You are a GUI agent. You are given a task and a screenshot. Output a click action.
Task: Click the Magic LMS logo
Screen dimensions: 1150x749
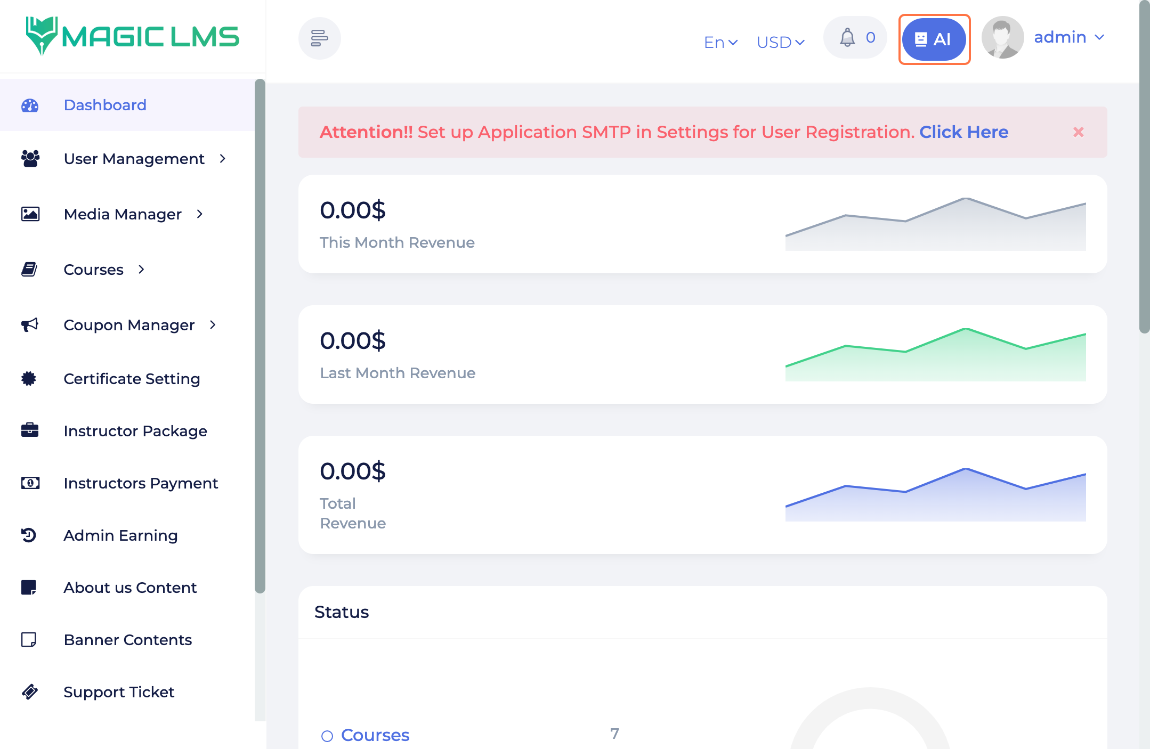pyautogui.click(x=133, y=36)
